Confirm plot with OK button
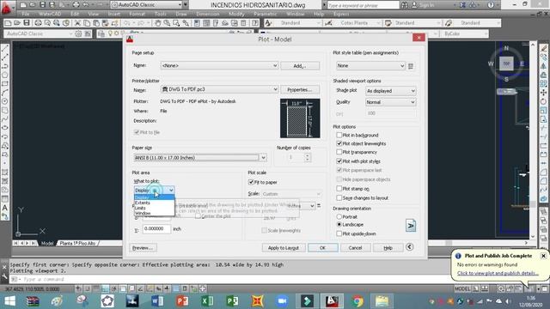The image size is (550, 309). pyautogui.click(x=323, y=248)
